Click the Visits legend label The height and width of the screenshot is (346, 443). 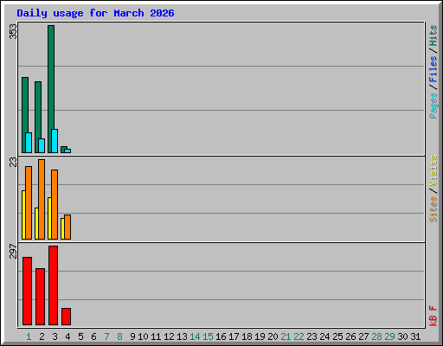tap(433, 170)
